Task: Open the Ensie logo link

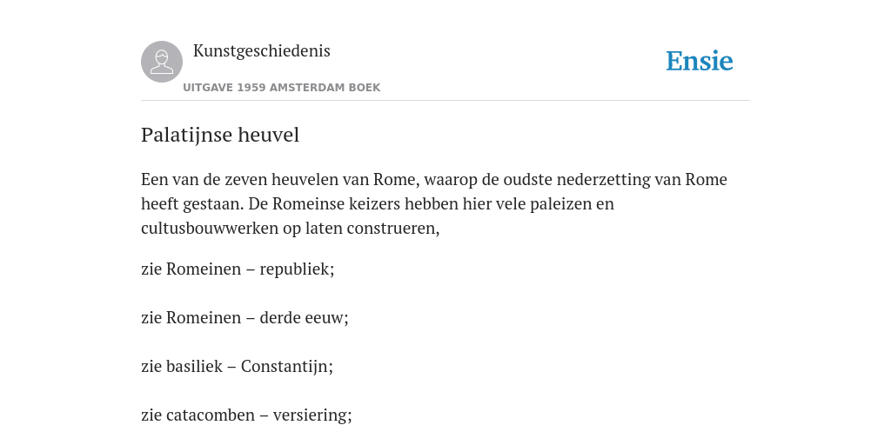Action: coord(700,62)
